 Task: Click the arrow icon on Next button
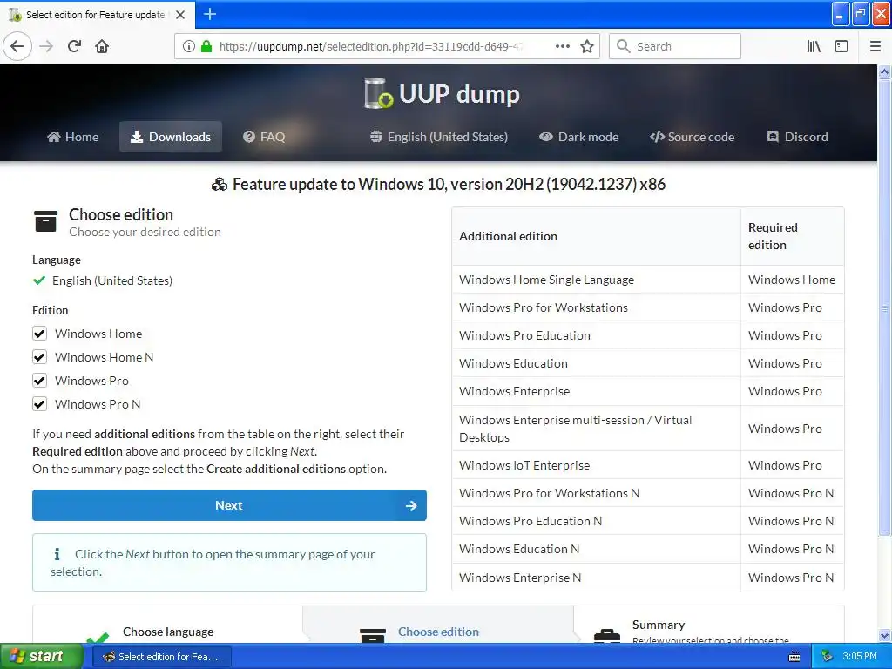pyautogui.click(x=411, y=506)
